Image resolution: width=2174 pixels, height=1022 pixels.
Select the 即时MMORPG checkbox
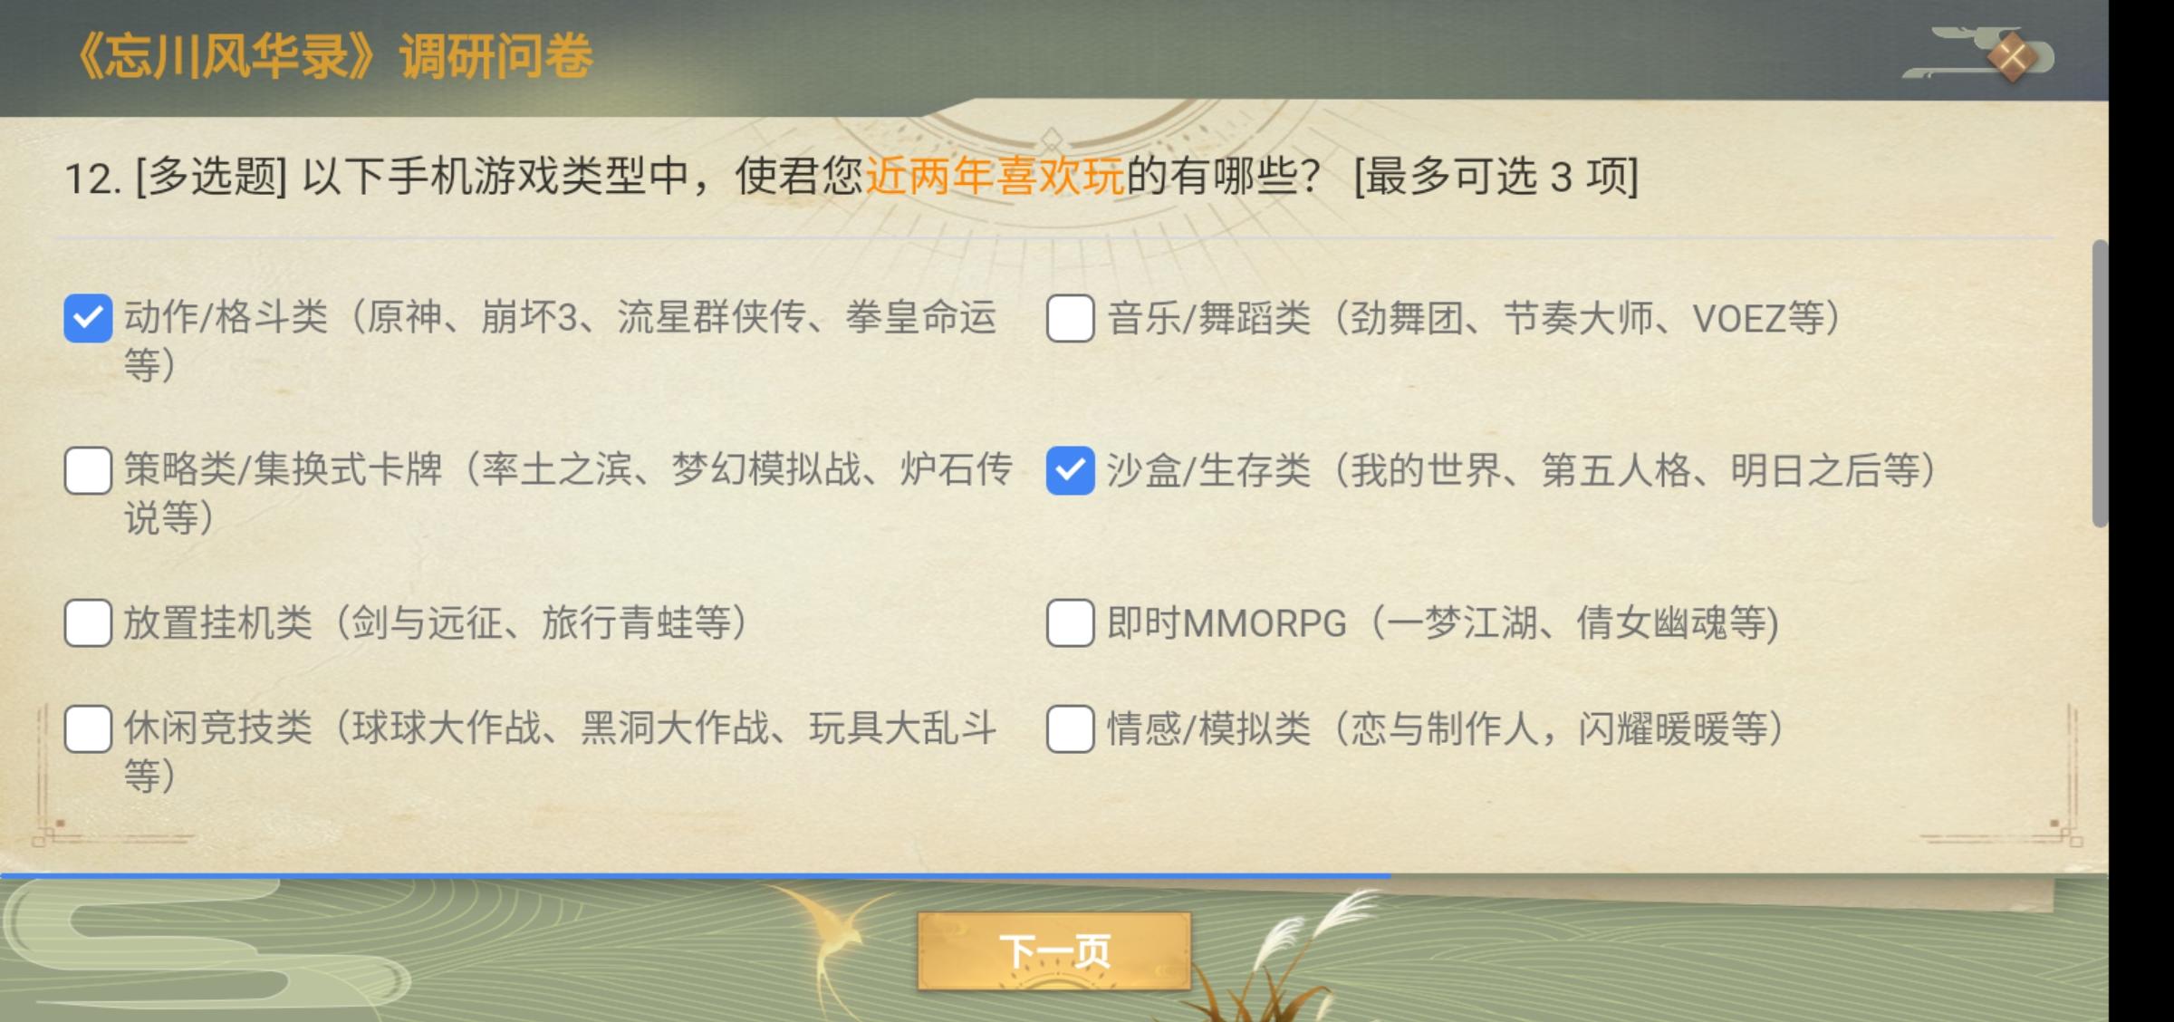1070,622
